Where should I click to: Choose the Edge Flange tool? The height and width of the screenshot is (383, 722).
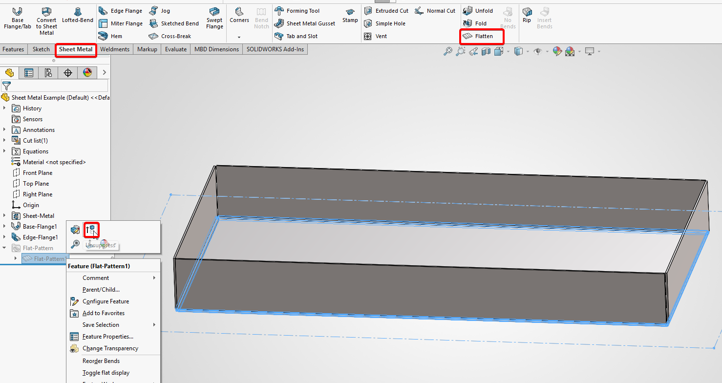coord(120,11)
